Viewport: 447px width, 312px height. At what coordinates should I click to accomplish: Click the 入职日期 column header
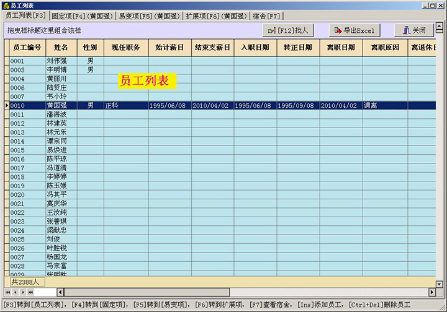coord(255,47)
